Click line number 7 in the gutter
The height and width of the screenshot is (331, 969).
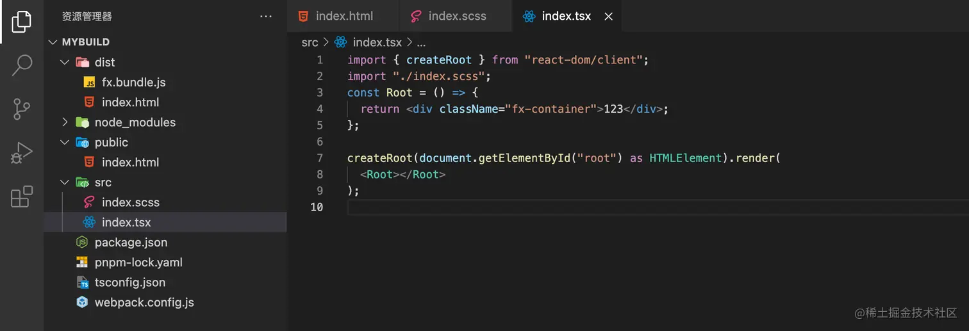[320, 158]
